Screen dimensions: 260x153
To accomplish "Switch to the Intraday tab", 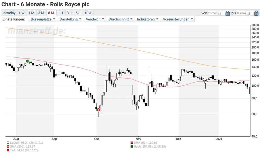I will pyautogui.click(x=9, y=13).
